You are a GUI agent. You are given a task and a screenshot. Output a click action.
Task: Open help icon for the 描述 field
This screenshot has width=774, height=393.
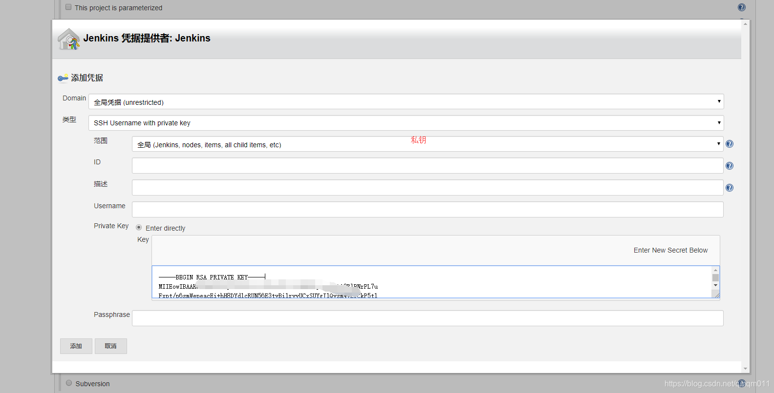730,188
